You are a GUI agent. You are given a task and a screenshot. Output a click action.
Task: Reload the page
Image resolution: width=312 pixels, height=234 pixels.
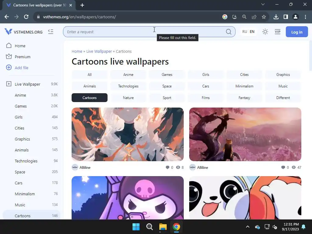pyautogui.click(x=26, y=17)
